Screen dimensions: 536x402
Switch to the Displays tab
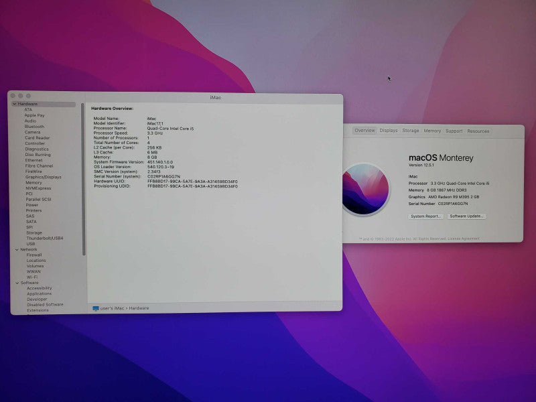pyautogui.click(x=389, y=131)
